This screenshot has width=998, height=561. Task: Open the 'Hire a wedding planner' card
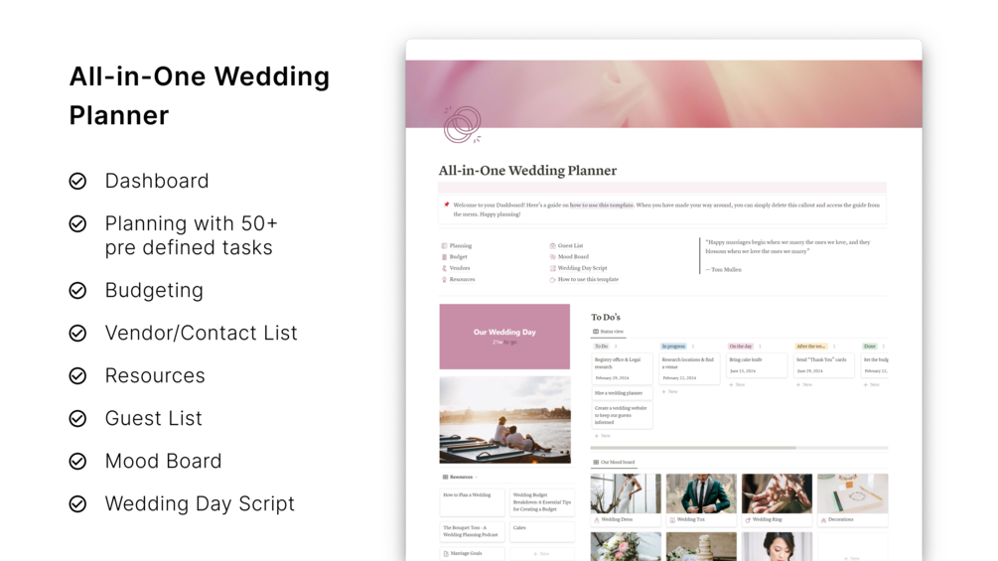tap(622, 393)
